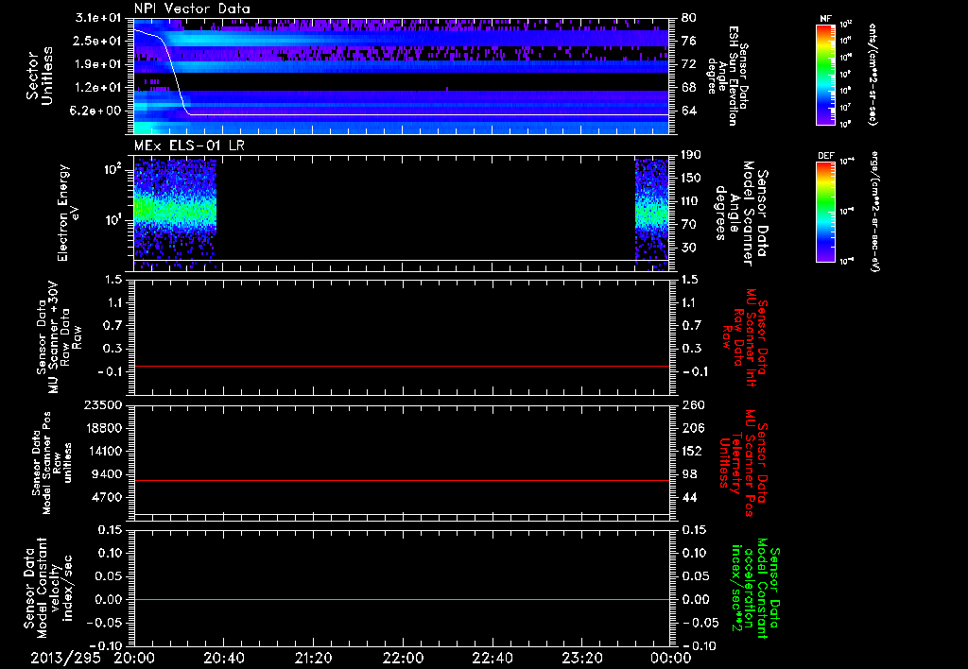Click the 'ergs/(cm**2-sr-sec-eV)' units label
Image resolution: width=968 pixels, height=669 pixels.
874,211
